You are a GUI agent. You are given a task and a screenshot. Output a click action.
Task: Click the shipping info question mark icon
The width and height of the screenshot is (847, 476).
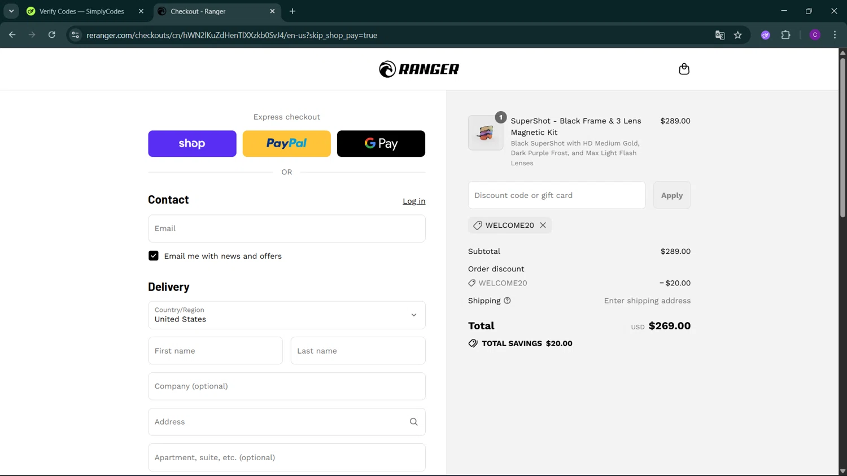[x=507, y=301]
